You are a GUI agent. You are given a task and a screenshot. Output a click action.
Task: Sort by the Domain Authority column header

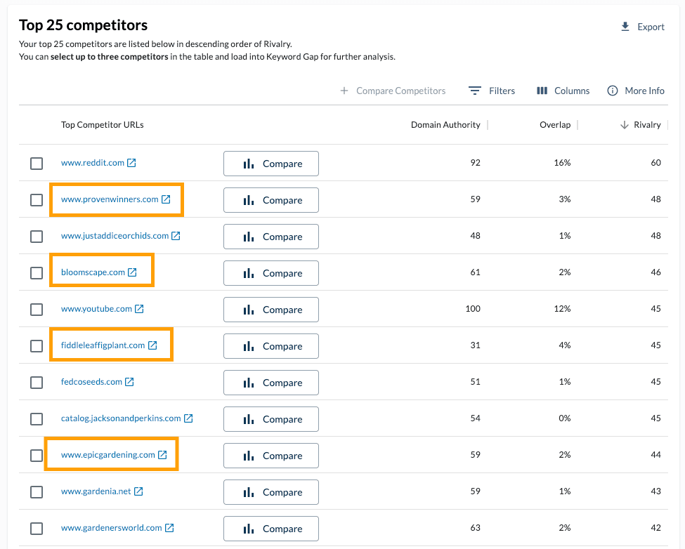click(x=445, y=124)
